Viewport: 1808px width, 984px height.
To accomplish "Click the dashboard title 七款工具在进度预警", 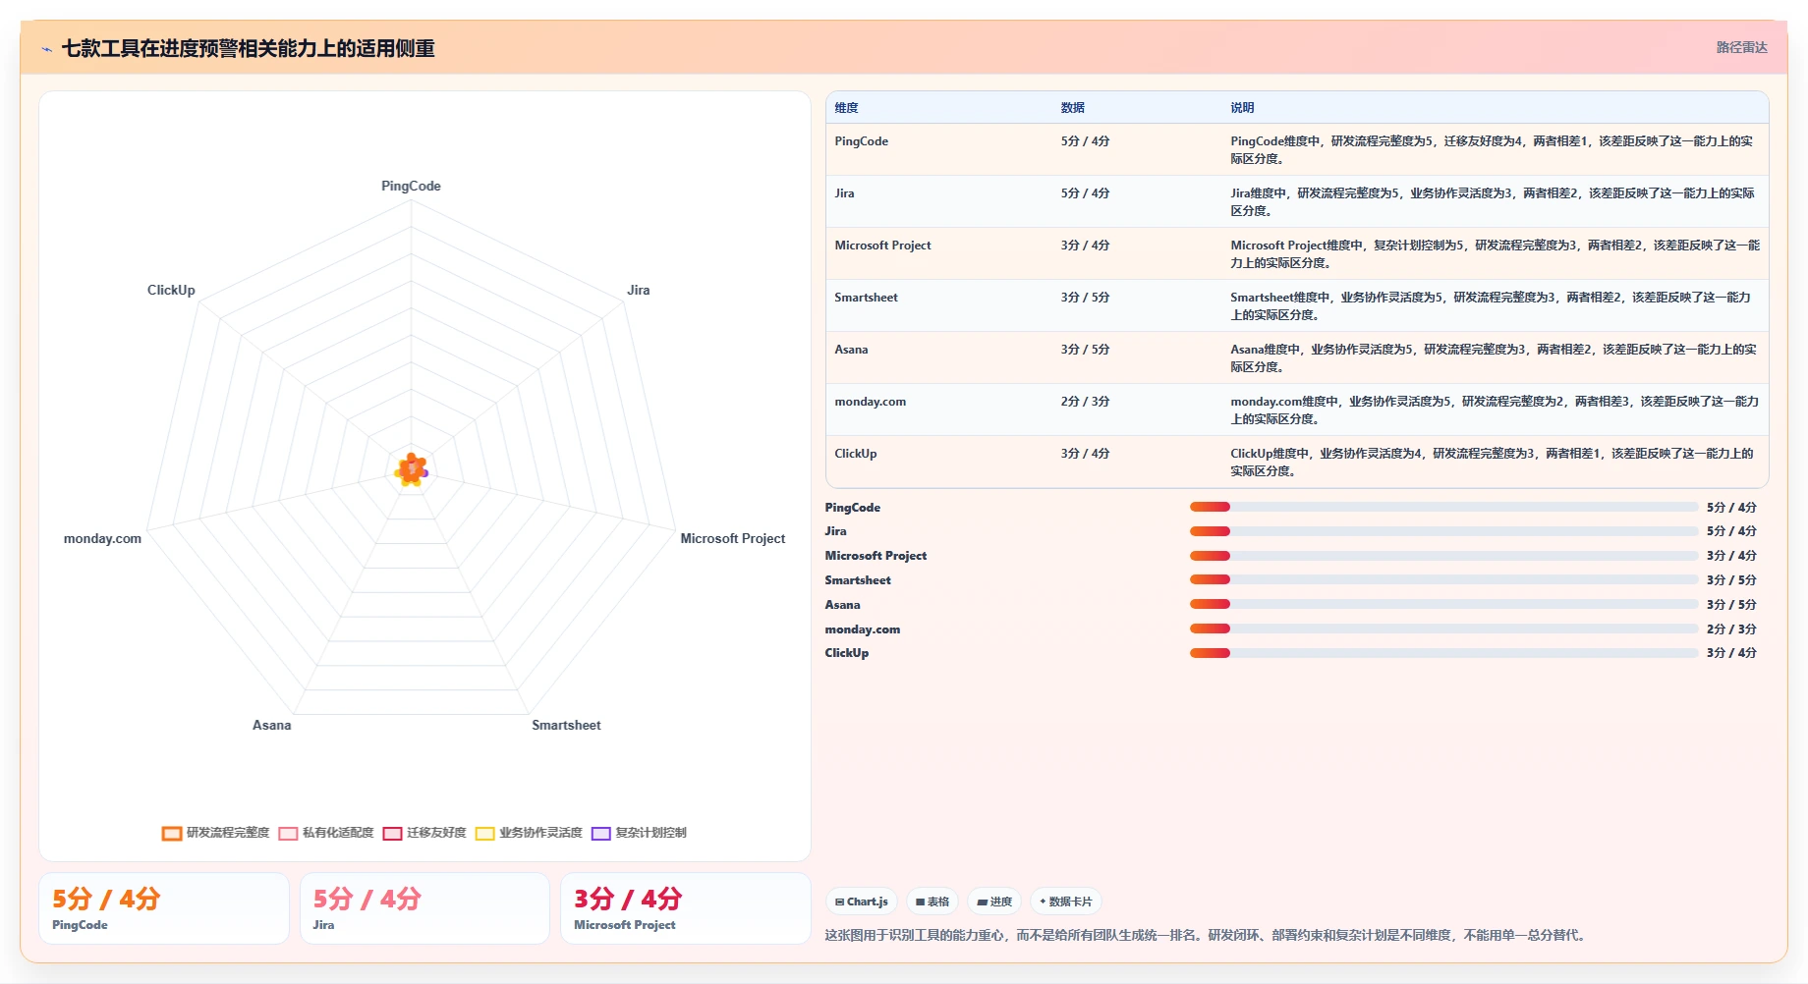I will tap(249, 49).
